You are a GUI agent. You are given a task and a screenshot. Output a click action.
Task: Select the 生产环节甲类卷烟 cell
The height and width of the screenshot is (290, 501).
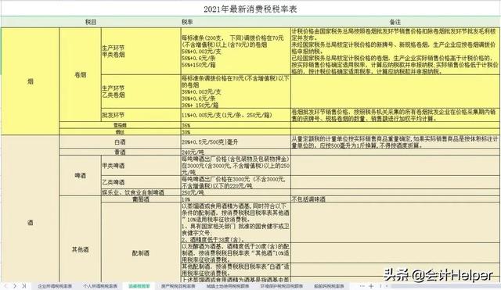[x=141, y=52]
